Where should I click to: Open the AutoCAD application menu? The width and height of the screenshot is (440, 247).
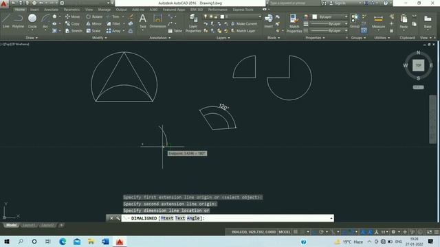(x=4, y=3)
